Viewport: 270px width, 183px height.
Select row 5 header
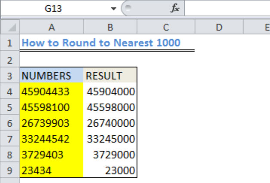pyautogui.click(x=10, y=107)
